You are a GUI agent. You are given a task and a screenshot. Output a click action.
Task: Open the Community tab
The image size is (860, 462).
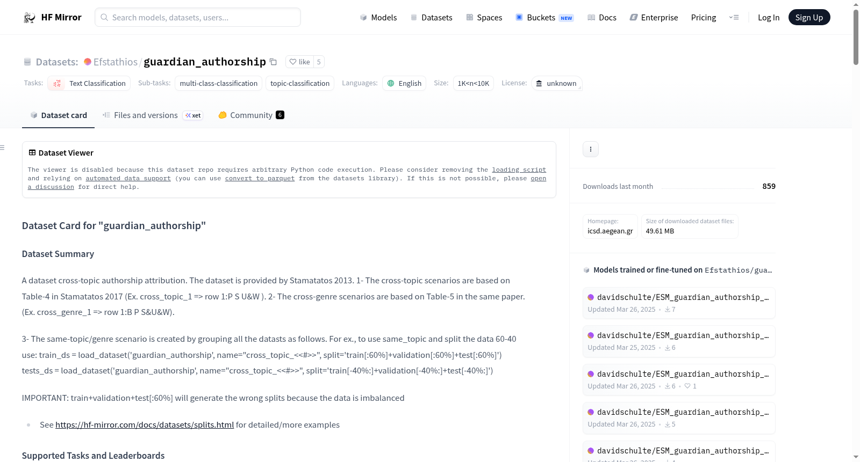point(251,115)
